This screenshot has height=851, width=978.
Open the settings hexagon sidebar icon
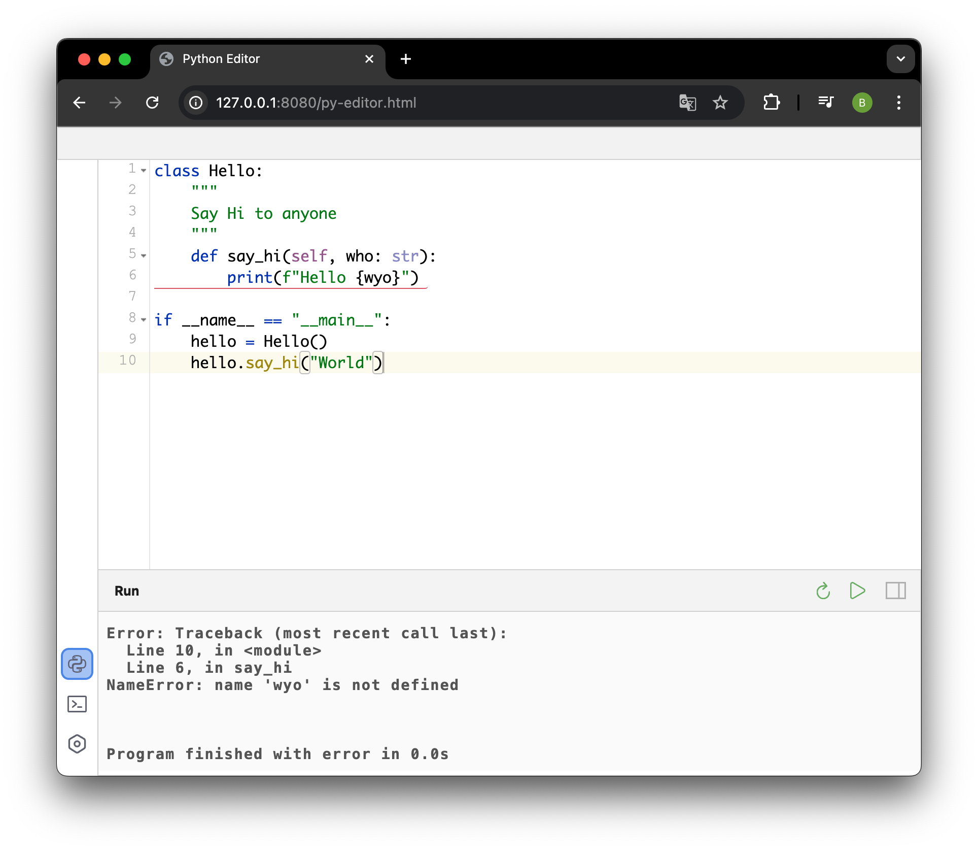[77, 744]
